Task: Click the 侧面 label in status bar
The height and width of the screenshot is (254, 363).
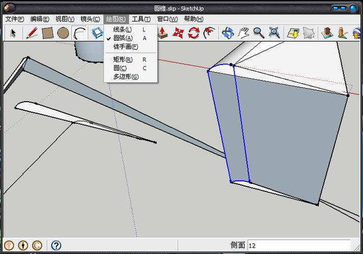Action: (x=238, y=245)
